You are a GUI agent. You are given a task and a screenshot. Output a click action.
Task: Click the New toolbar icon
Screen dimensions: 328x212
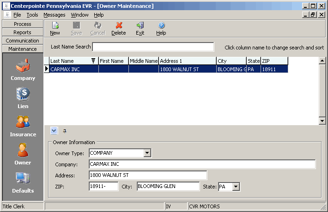click(x=55, y=29)
